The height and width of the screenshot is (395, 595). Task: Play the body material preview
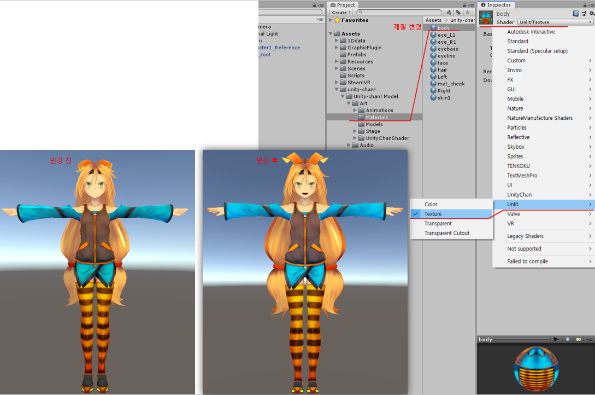[556, 339]
